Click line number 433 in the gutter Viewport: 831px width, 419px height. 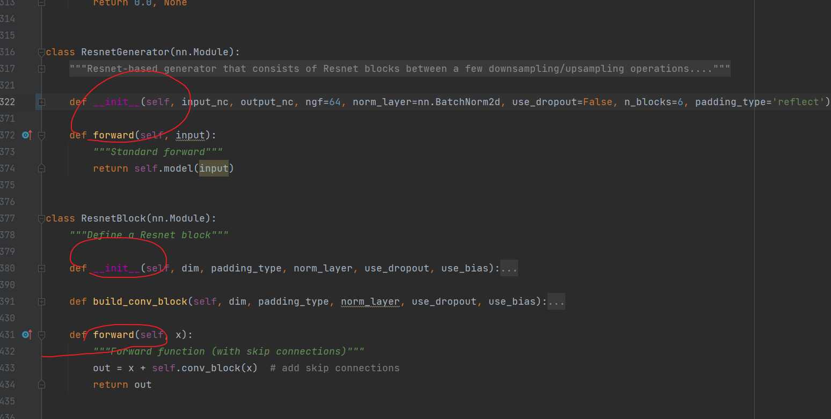point(8,368)
